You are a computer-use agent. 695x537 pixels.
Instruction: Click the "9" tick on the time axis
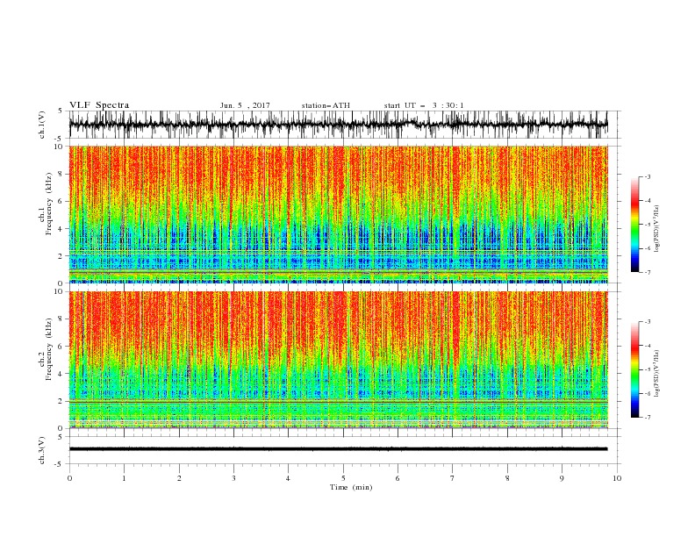tap(562, 478)
